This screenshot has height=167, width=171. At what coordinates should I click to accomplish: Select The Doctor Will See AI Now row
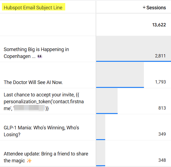pos(86,75)
